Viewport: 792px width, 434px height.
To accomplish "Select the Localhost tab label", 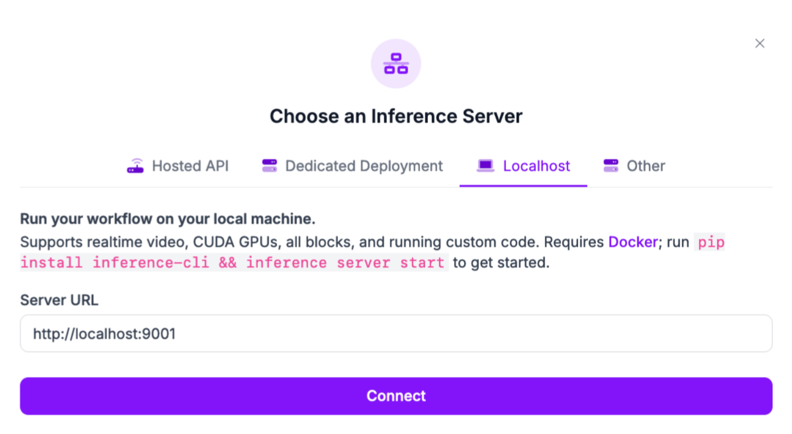I will (536, 166).
